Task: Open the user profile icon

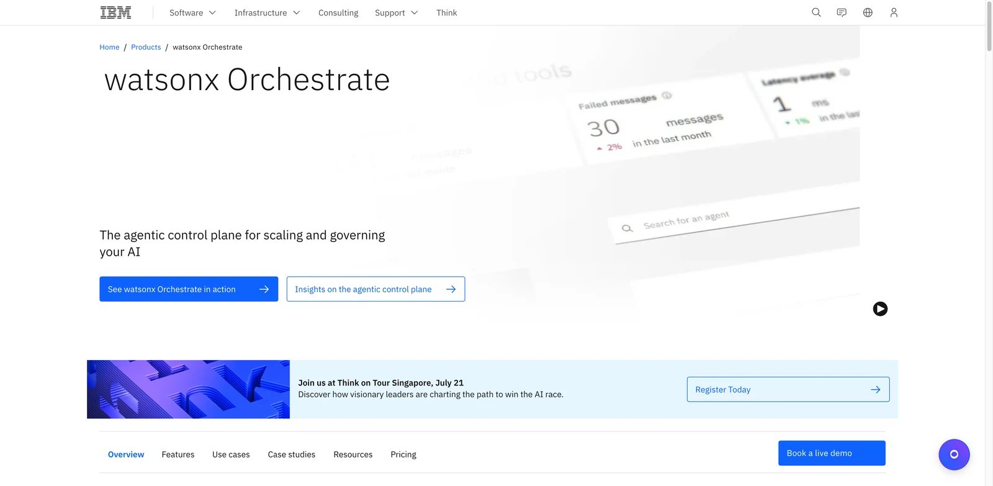Action: tap(894, 12)
